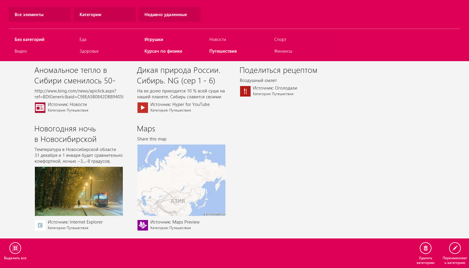Screen dimensions: 469x268
Task: Open the Все элементы tab
Action: [40, 14]
